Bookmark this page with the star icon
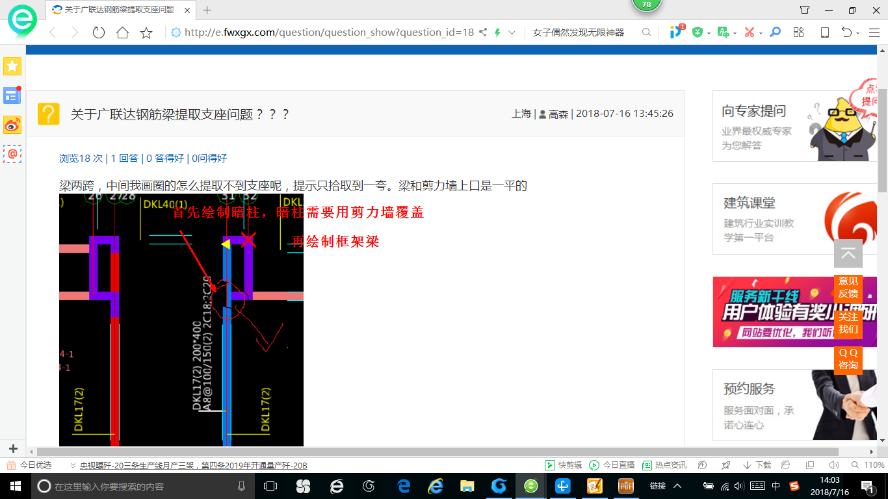The height and width of the screenshot is (499, 888). (x=146, y=32)
